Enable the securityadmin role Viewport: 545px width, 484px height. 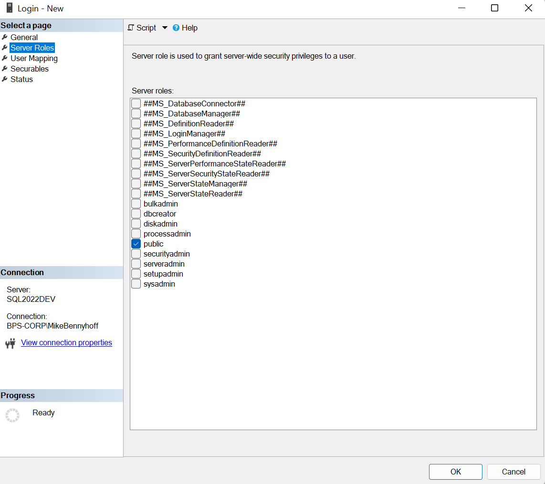pyautogui.click(x=136, y=254)
